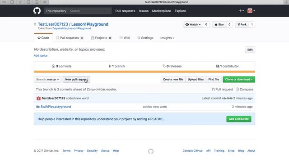Screen dimensions: 289x162
Task: Open the plus create-new dropdown in header
Action: click(x=241, y=11)
